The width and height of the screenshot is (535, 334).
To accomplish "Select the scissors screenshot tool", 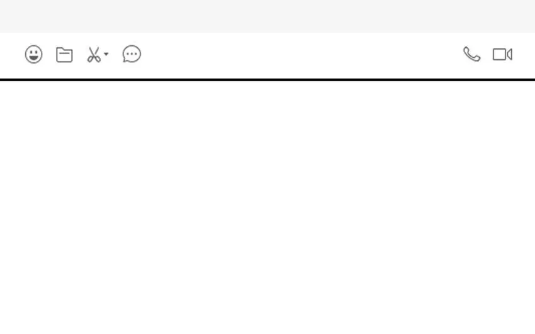I will click(x=94, y=55).
